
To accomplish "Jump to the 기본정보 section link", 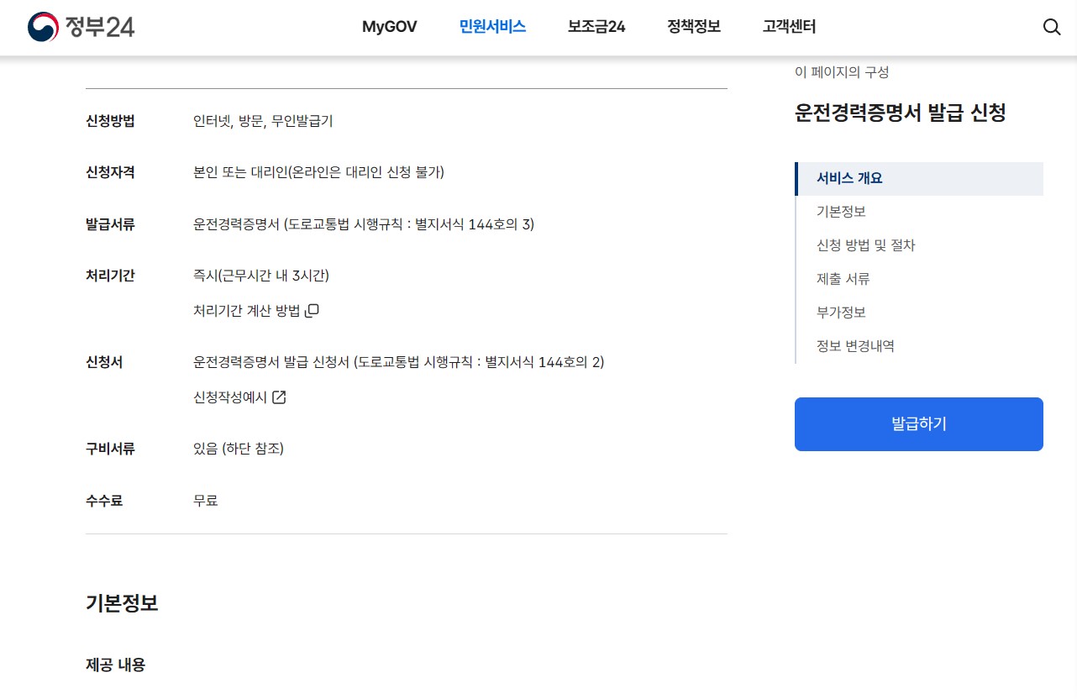I will click(x=843, y=212).
